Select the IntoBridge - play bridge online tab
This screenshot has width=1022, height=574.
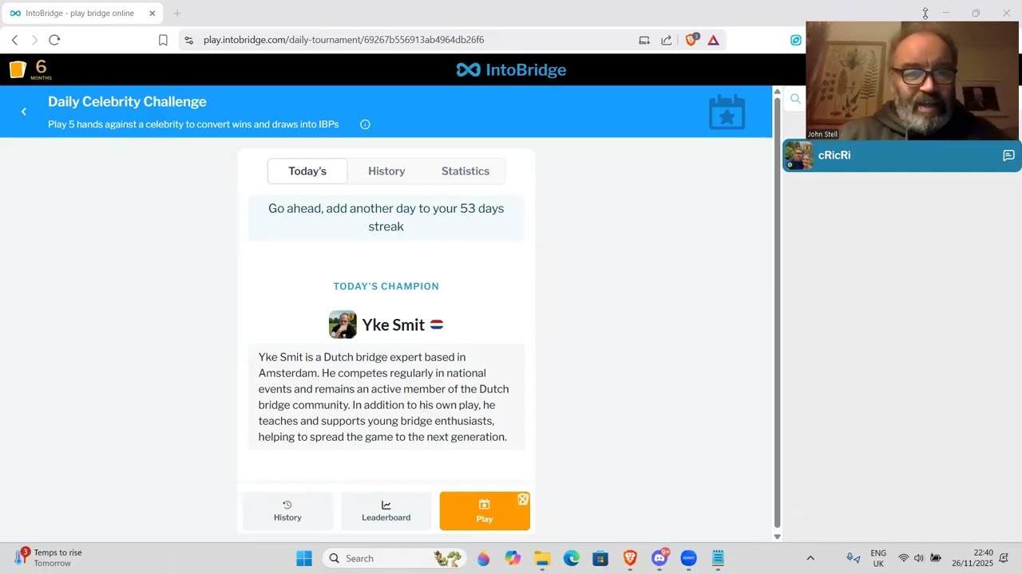(x=82, y=14)
